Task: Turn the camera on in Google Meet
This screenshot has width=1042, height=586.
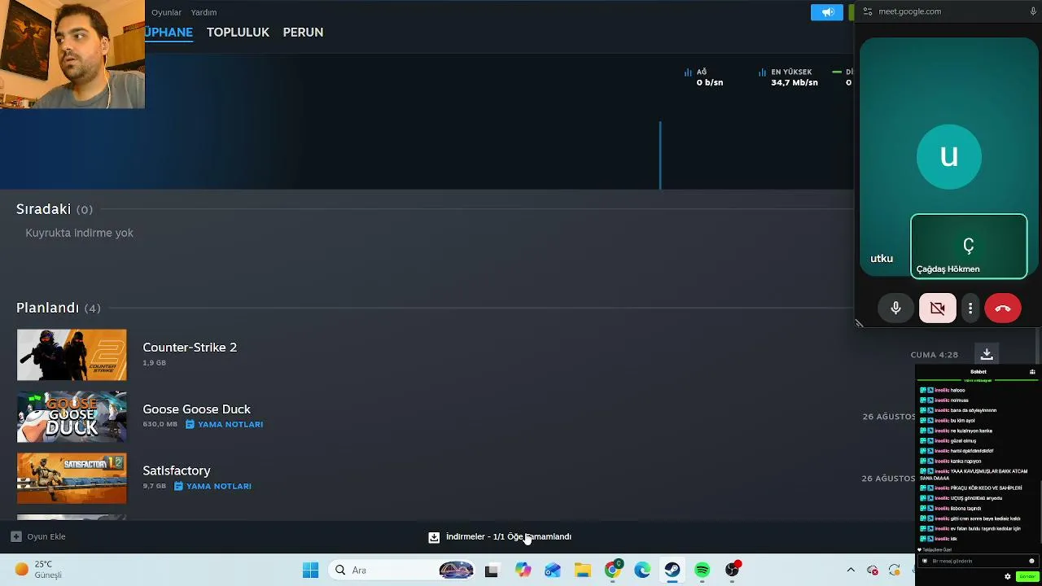Action: click(x=938, y=308)
